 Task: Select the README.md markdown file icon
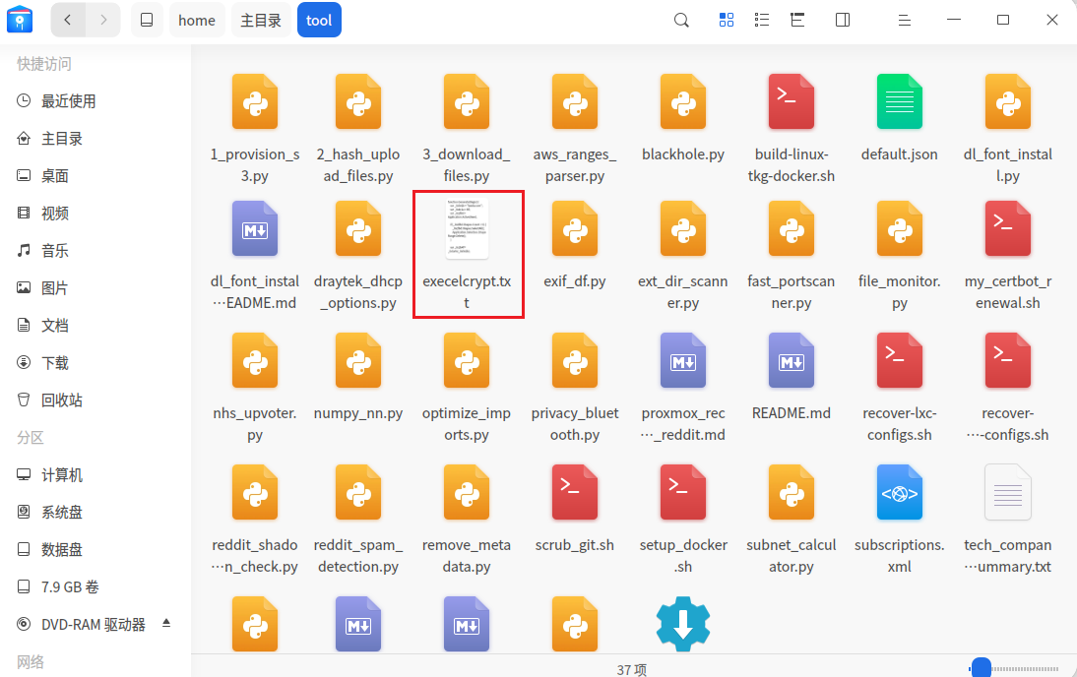tap(791, 360)
